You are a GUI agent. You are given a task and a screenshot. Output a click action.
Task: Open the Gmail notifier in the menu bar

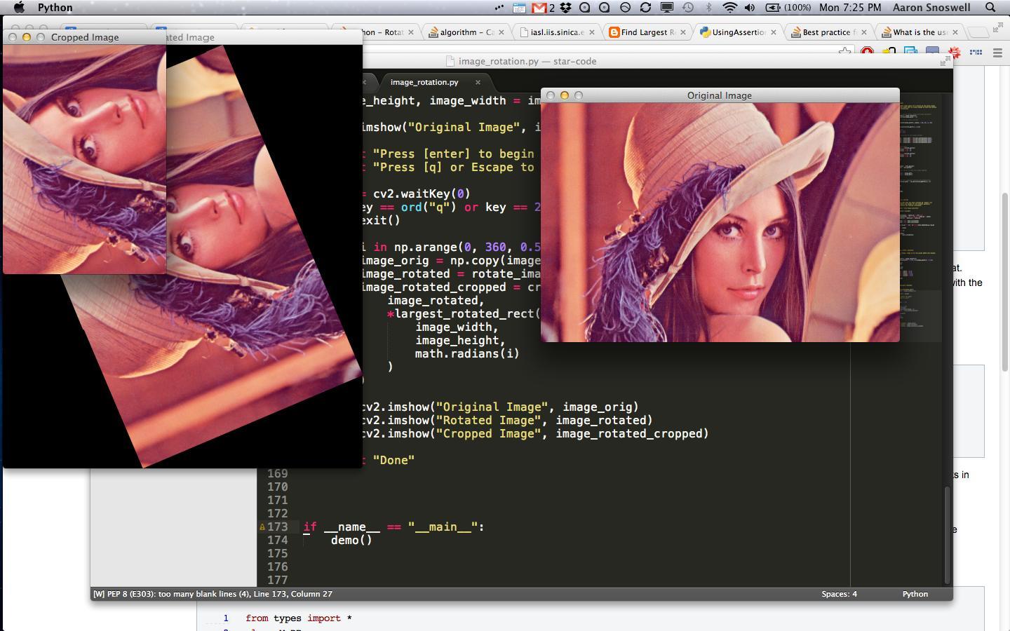[x=539, y=8]
